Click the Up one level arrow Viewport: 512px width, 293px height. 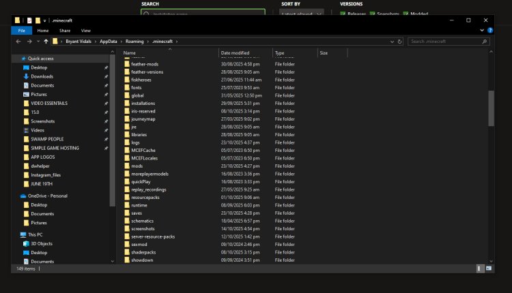46,42
